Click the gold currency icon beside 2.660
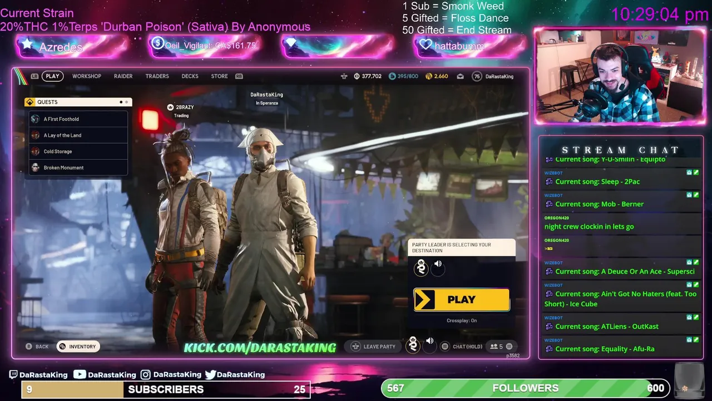Screen dimensions: 712x401 429,76
